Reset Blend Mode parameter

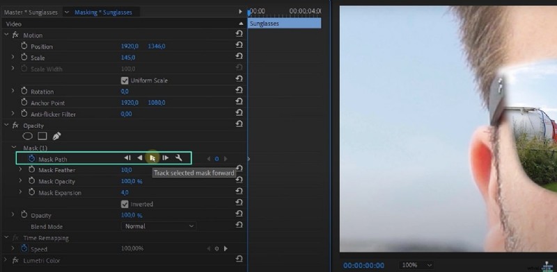[239, 225]
